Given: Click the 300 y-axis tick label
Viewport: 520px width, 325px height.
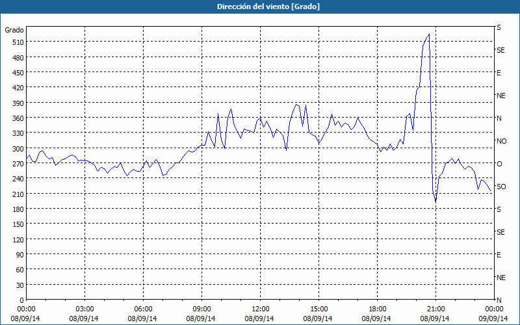Looking at the screenshot, I should click(x=18, y=149).
